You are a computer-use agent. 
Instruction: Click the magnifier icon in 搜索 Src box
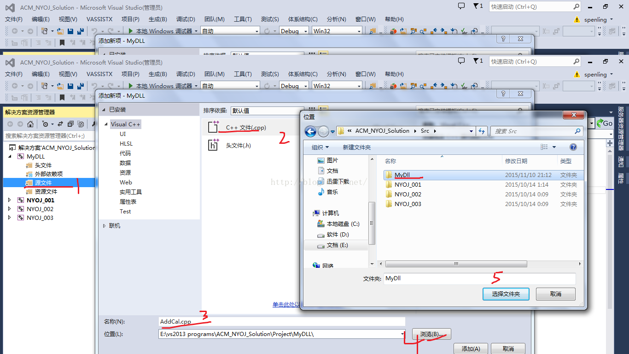click(x=577, y=131)
